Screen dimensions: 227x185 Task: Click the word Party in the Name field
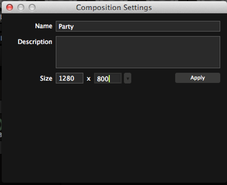pos(66,27)
